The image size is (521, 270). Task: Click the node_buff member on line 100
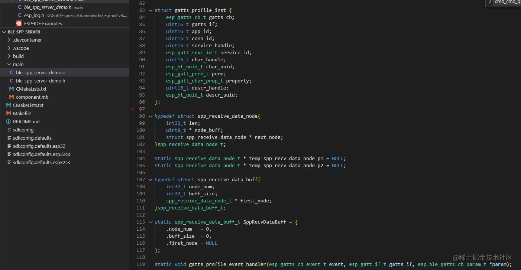207,130
